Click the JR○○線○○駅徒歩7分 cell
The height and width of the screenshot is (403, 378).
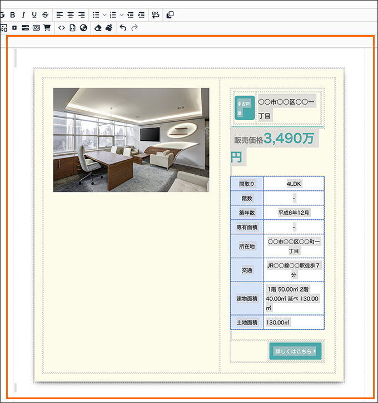pos(294,270)
